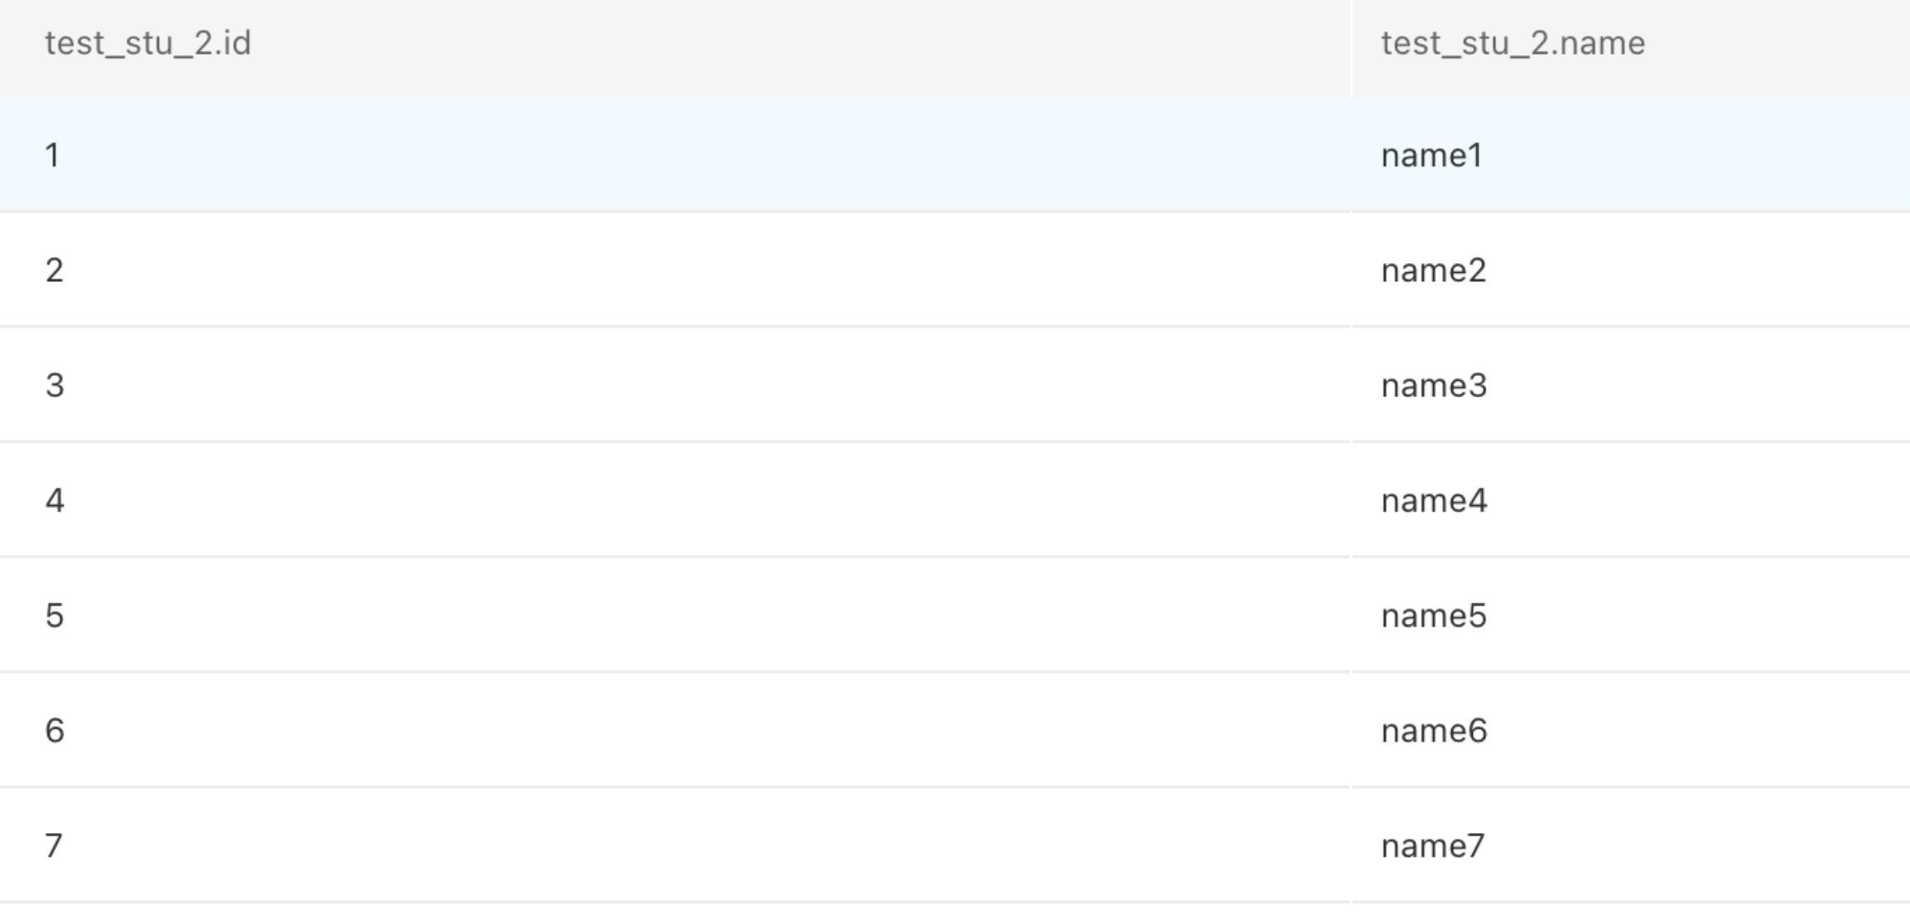The width and height of the screenshot is (1910, 912).
Task: Select the cell containing name6
Action: coord(1631,730)
